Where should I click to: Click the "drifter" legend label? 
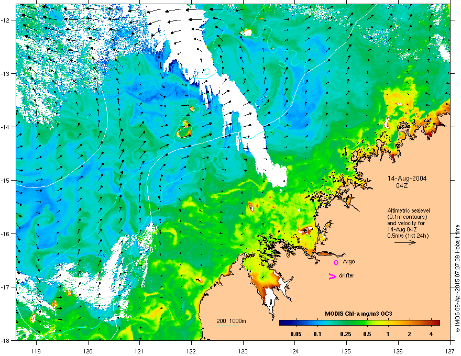347,275
